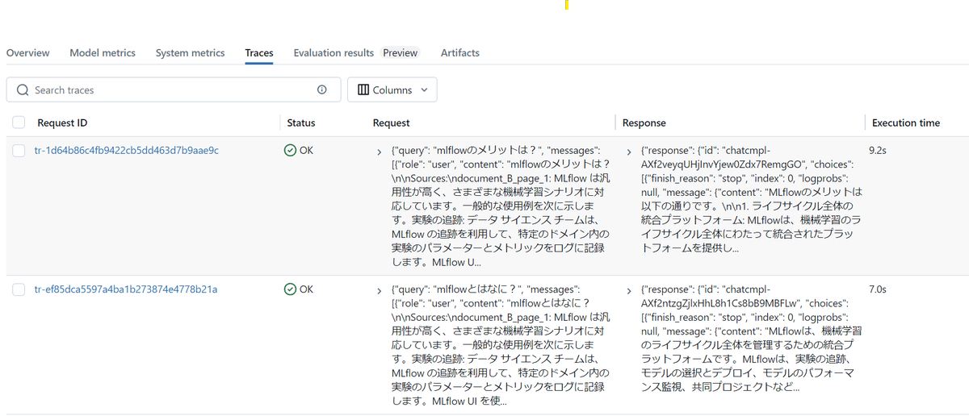Click response text with chatcmpl-AXf2veyqUHjInvYjew0Zdx7RemgGO
This screenshot has height=416, width=969.
752,200
